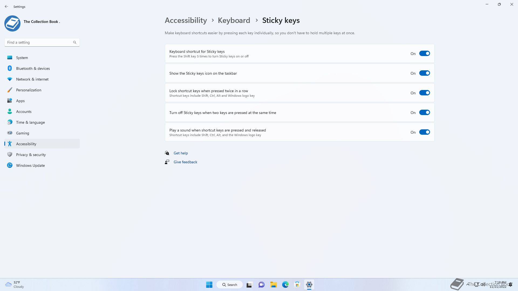The height and width of the screenshot is (291, 518).
Task: Show hidden icons chevron in system tray
Action: 468,285
